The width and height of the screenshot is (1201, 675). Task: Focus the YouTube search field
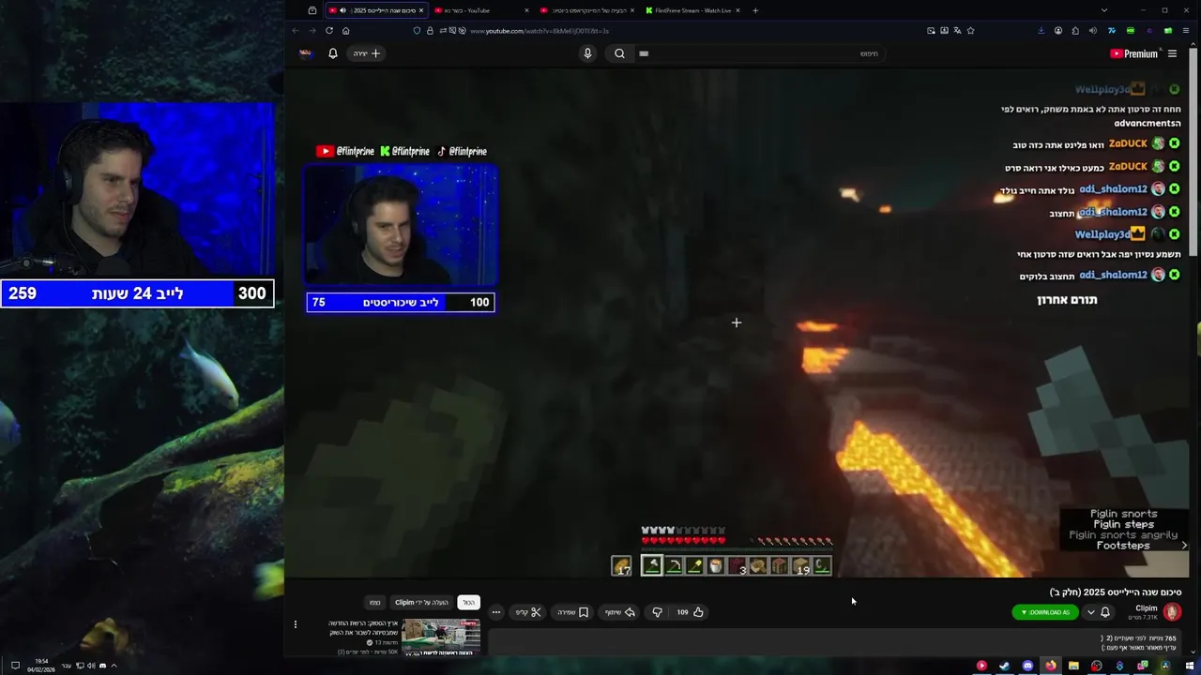point(760,53)
